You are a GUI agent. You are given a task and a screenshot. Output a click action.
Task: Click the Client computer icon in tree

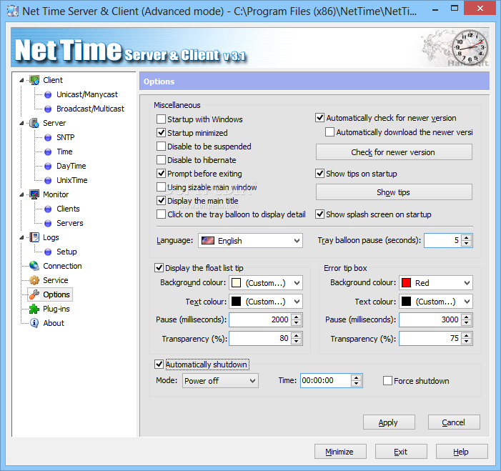[x=34, y=80]
